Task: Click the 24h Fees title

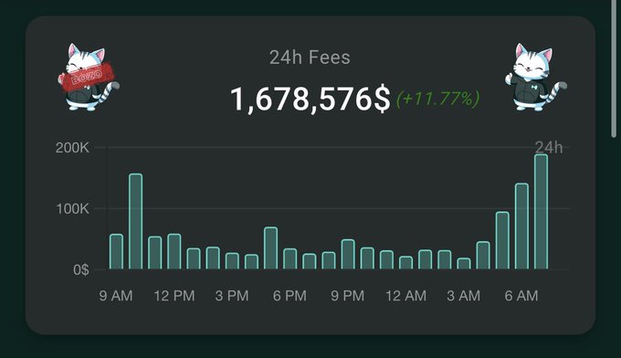Action: pos(310,58)
